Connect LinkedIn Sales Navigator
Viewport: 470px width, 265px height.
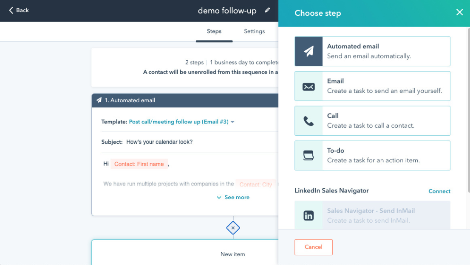pyautogui.click(x=439, y=191)
